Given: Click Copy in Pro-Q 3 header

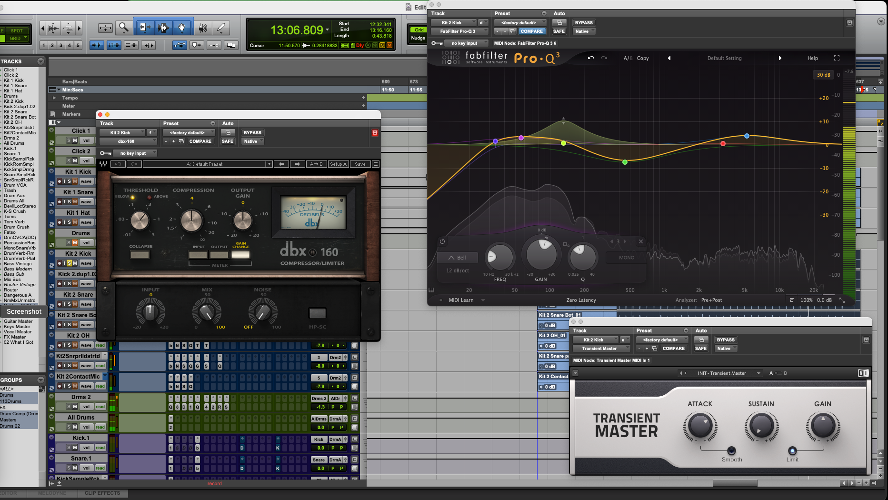Looking at the screenshot, I should click(x=643, y=58).
